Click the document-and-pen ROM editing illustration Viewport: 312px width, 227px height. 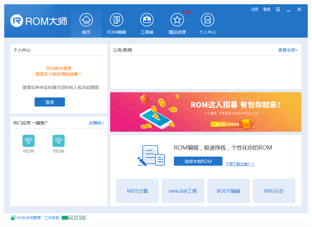(x=151, y=155)
